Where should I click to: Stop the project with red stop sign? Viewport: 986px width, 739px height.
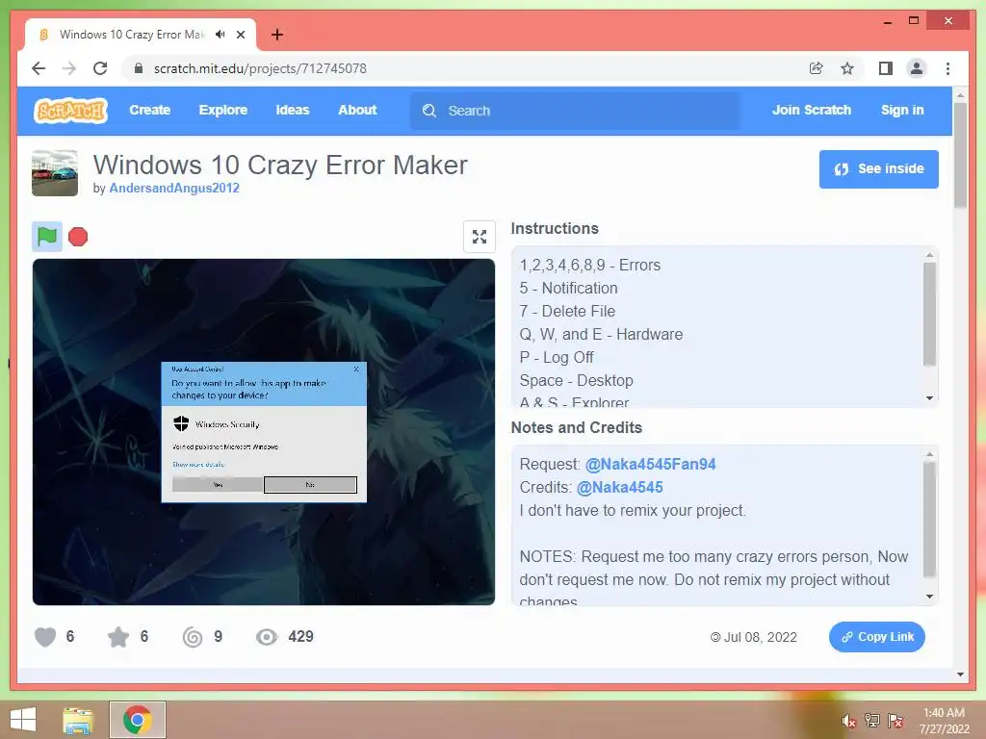(x=78, y=237)
